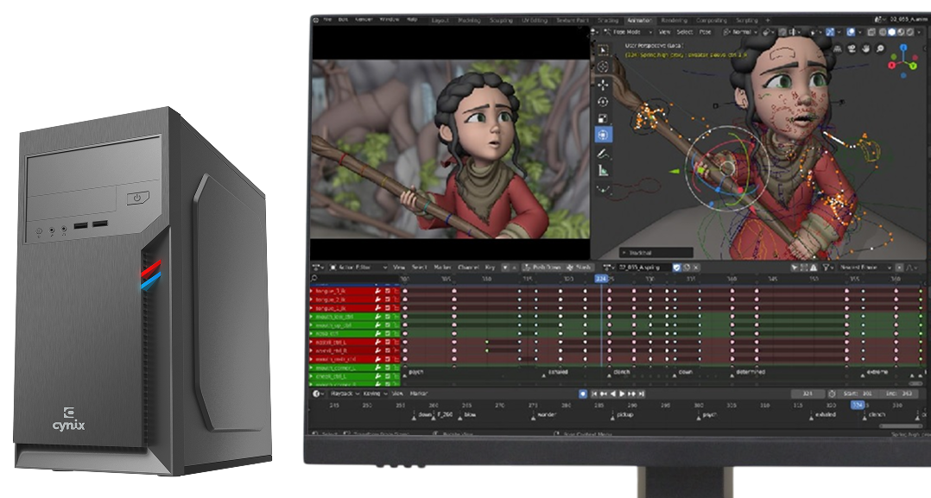The image size is (931, 498).
Task: Select the Rotate tool in the viewport toolbar
Action: tap(604, 100)
